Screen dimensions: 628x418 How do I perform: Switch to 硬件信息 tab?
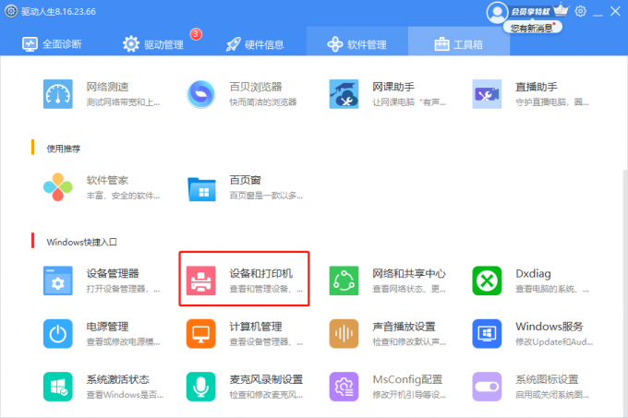click(255, 44)
